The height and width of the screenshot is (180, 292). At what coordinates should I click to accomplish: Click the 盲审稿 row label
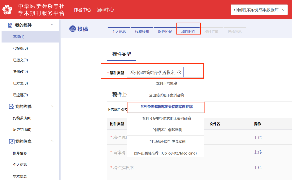pyautogui.click(x=120, y=153)
